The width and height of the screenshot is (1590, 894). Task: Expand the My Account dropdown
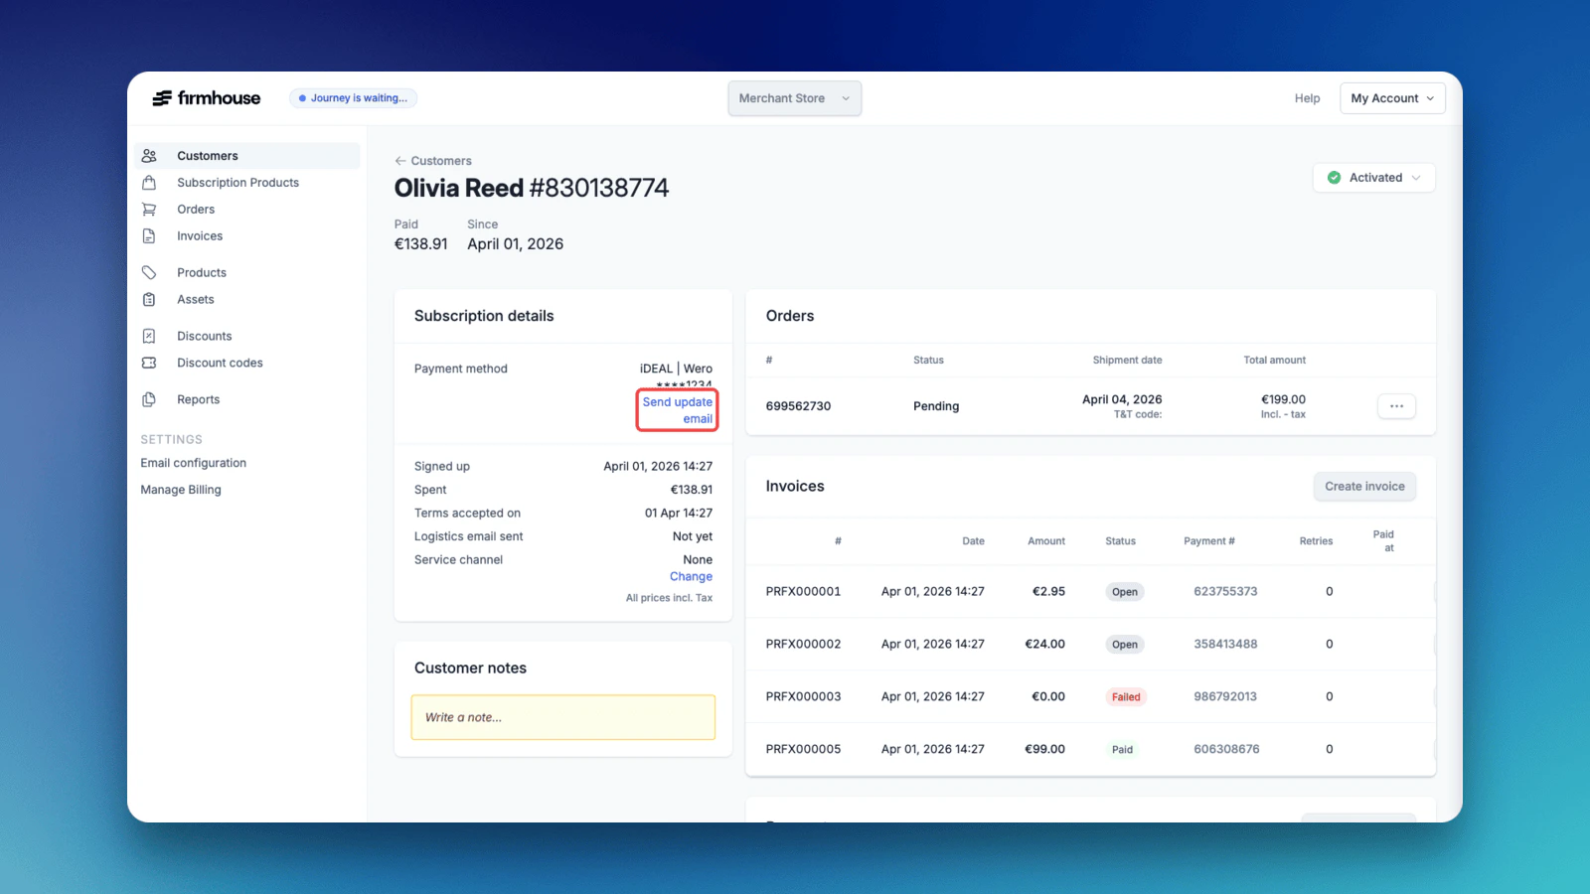pyautogui.click(x=1391, y=98)
